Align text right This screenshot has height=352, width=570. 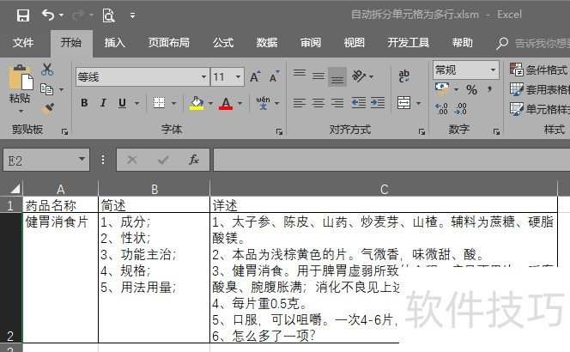(x=337, y=103)
